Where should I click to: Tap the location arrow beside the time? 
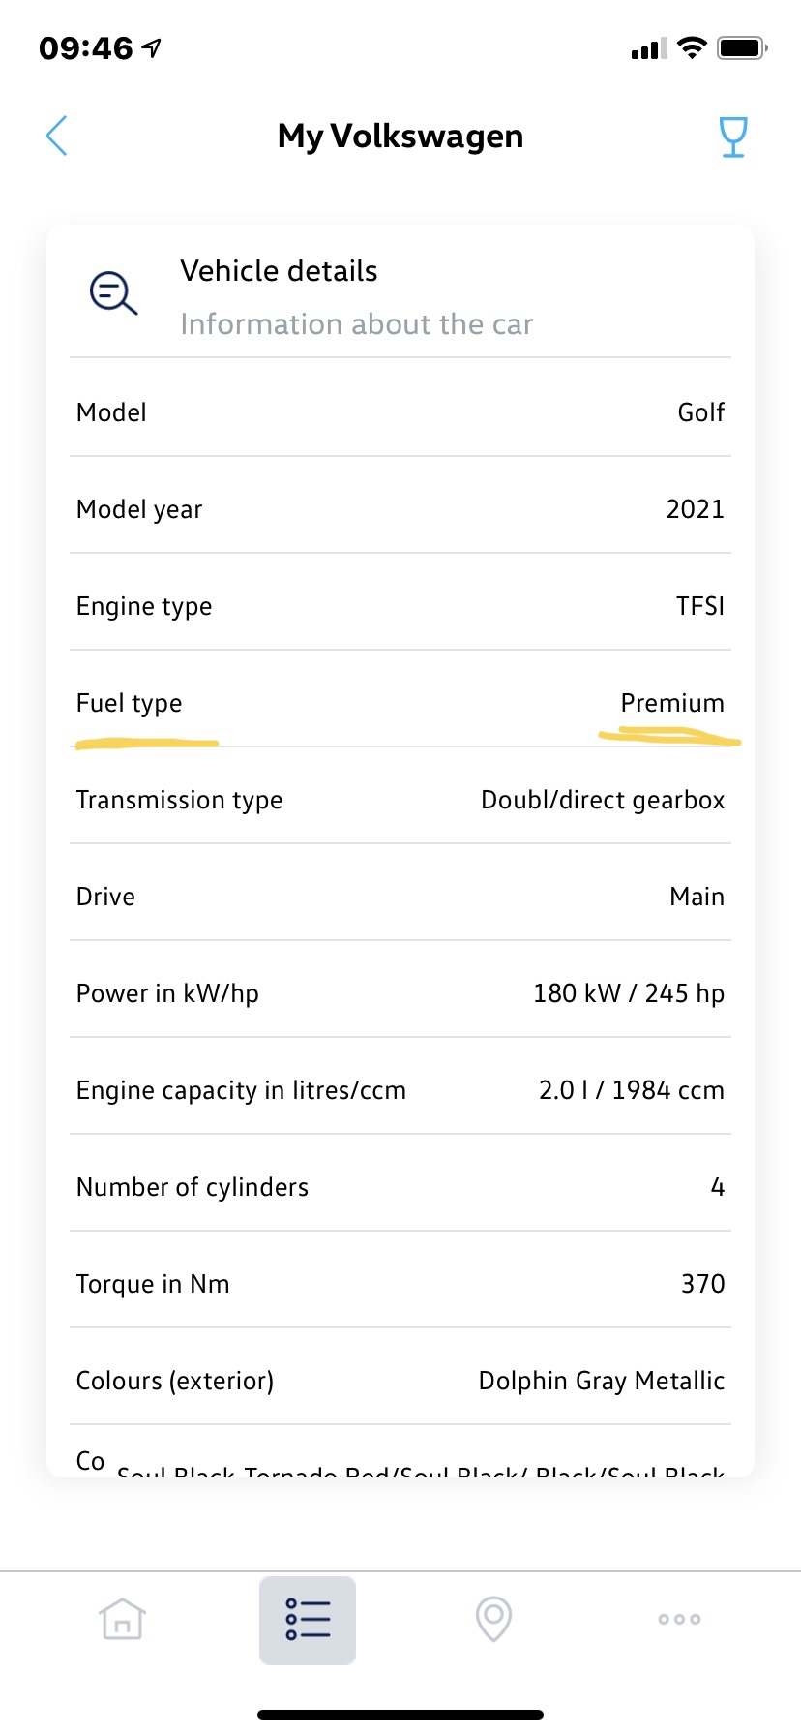[152, 47]
